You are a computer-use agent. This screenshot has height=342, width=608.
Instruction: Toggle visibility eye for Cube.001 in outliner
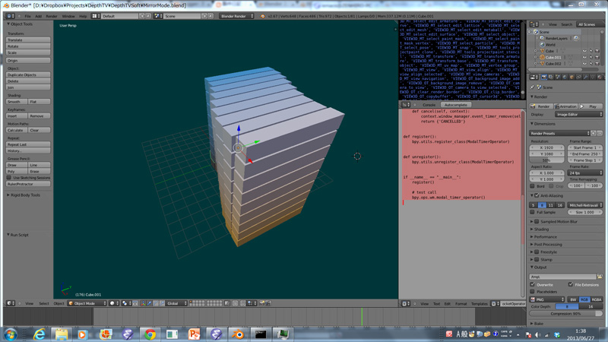tap(584, 57)
